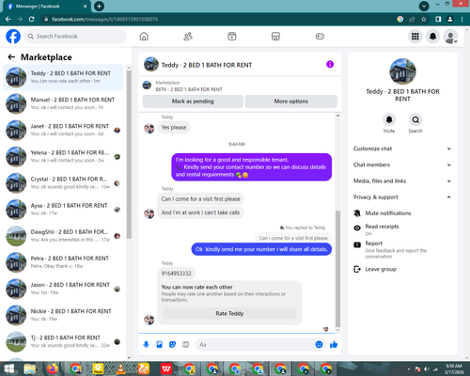Open Petra's conversation thread
Image resolution: width=470 pixels, height=376 pixels.
(63, 262)
